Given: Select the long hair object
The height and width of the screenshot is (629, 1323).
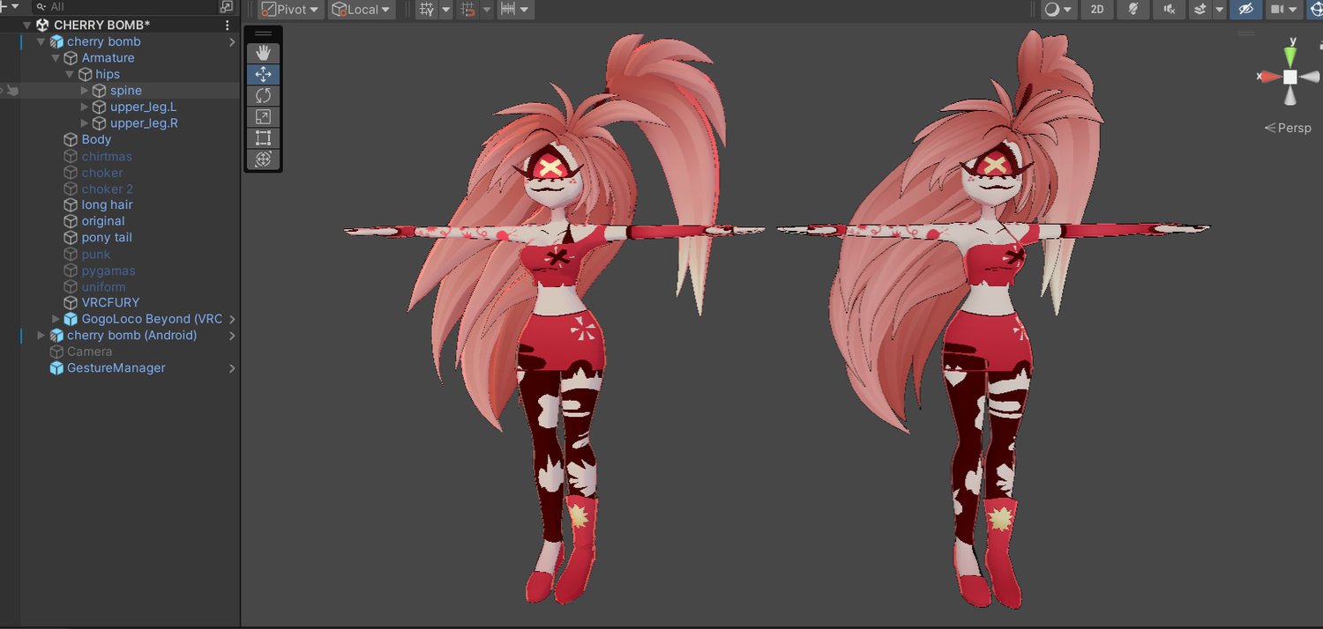Looking at the screenshot, I should tap(108, 204).
